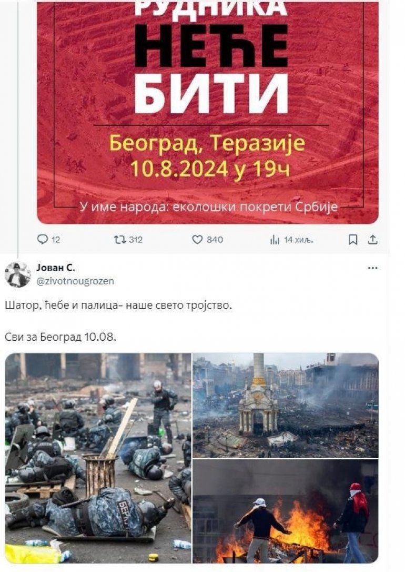This screenshot has width=405, height=572.
Task: Click the 12 replies count
Action: 55,240
